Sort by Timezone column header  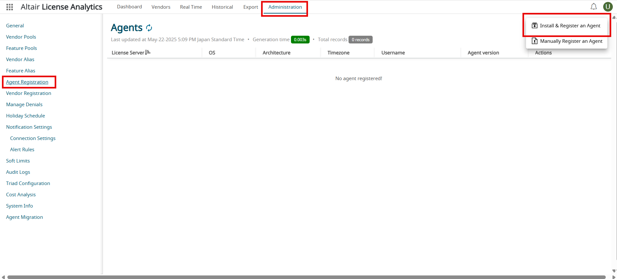[x=338, y=52]
